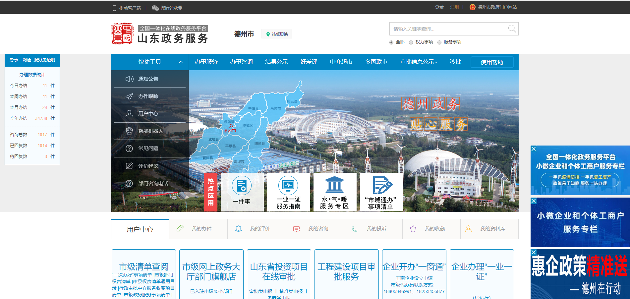Click the 登录 link in top bar
630x299 pixels.
(439, 7)
